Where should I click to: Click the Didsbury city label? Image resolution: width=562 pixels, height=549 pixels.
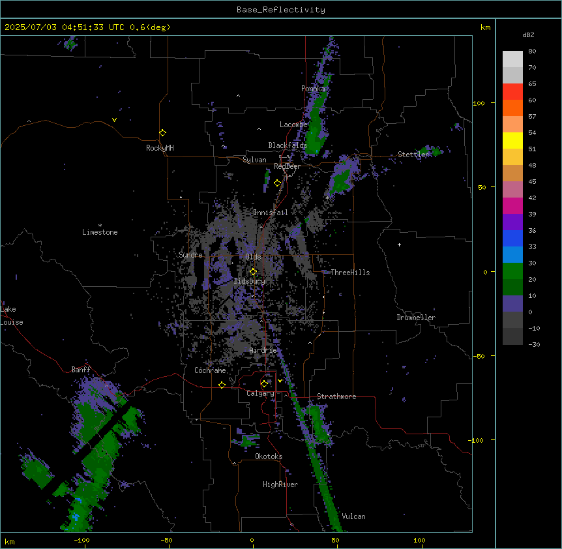(x=249, y=281)
